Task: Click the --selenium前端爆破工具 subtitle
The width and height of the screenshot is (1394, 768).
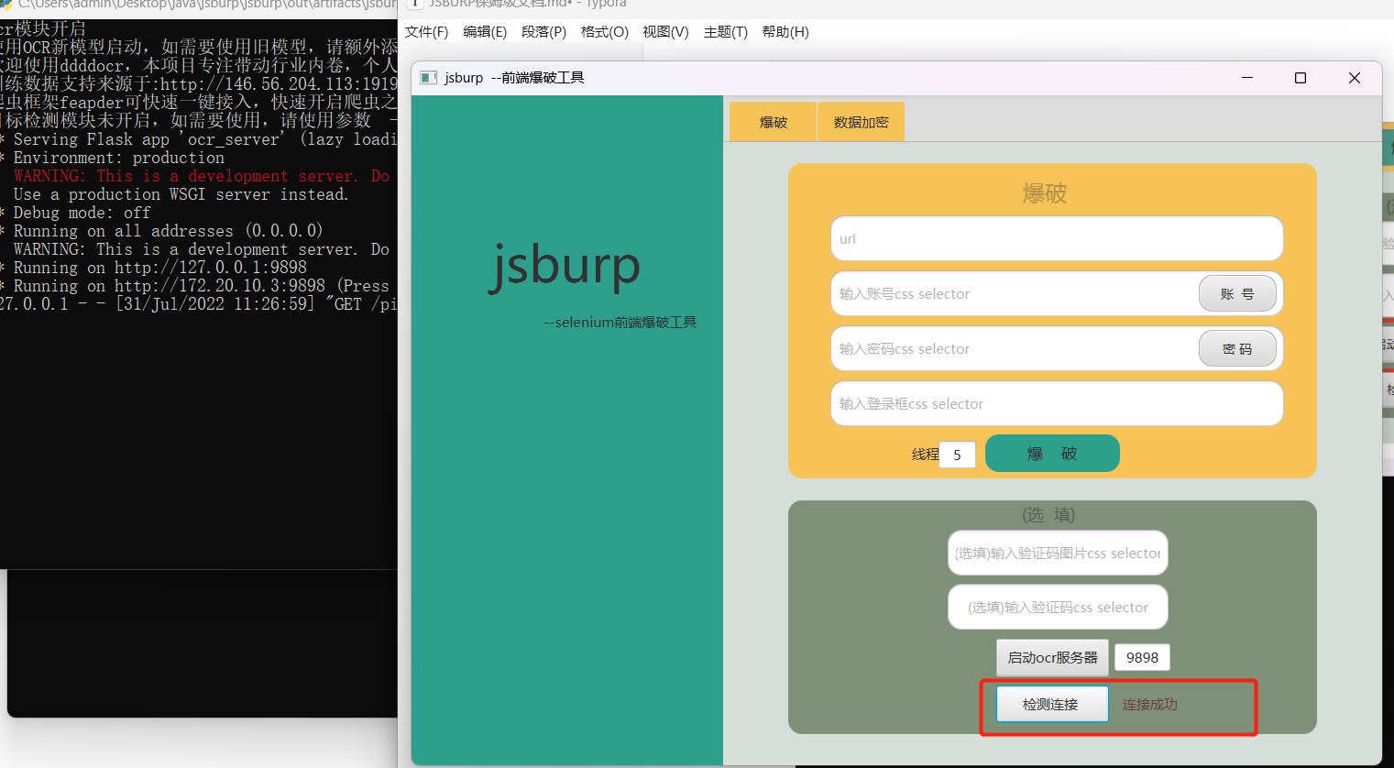Action: pos(620,323)
